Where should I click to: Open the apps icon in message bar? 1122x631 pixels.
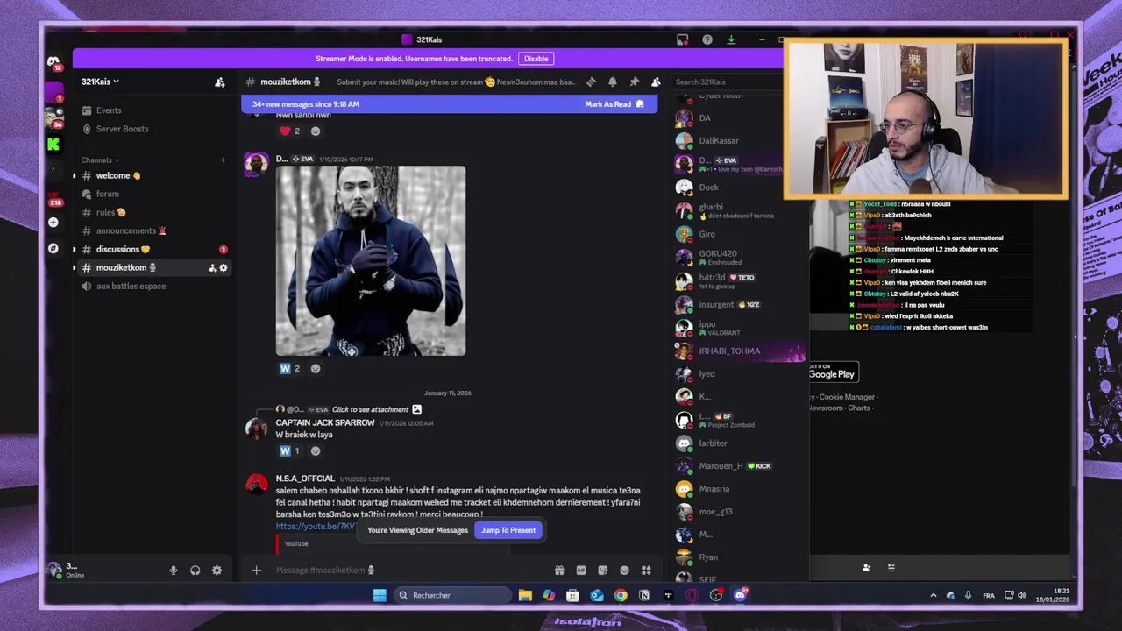point(646,571)
